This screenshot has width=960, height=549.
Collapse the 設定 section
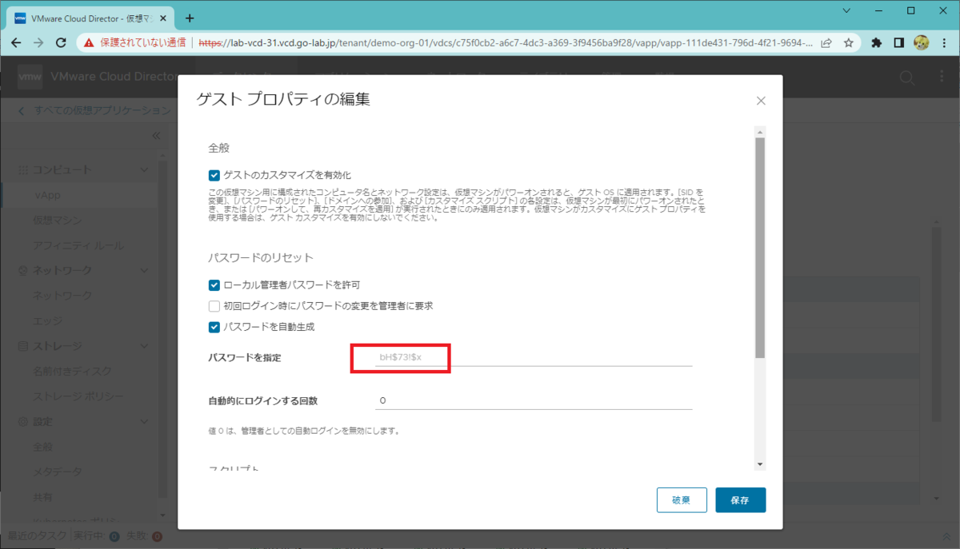(144, 422)
